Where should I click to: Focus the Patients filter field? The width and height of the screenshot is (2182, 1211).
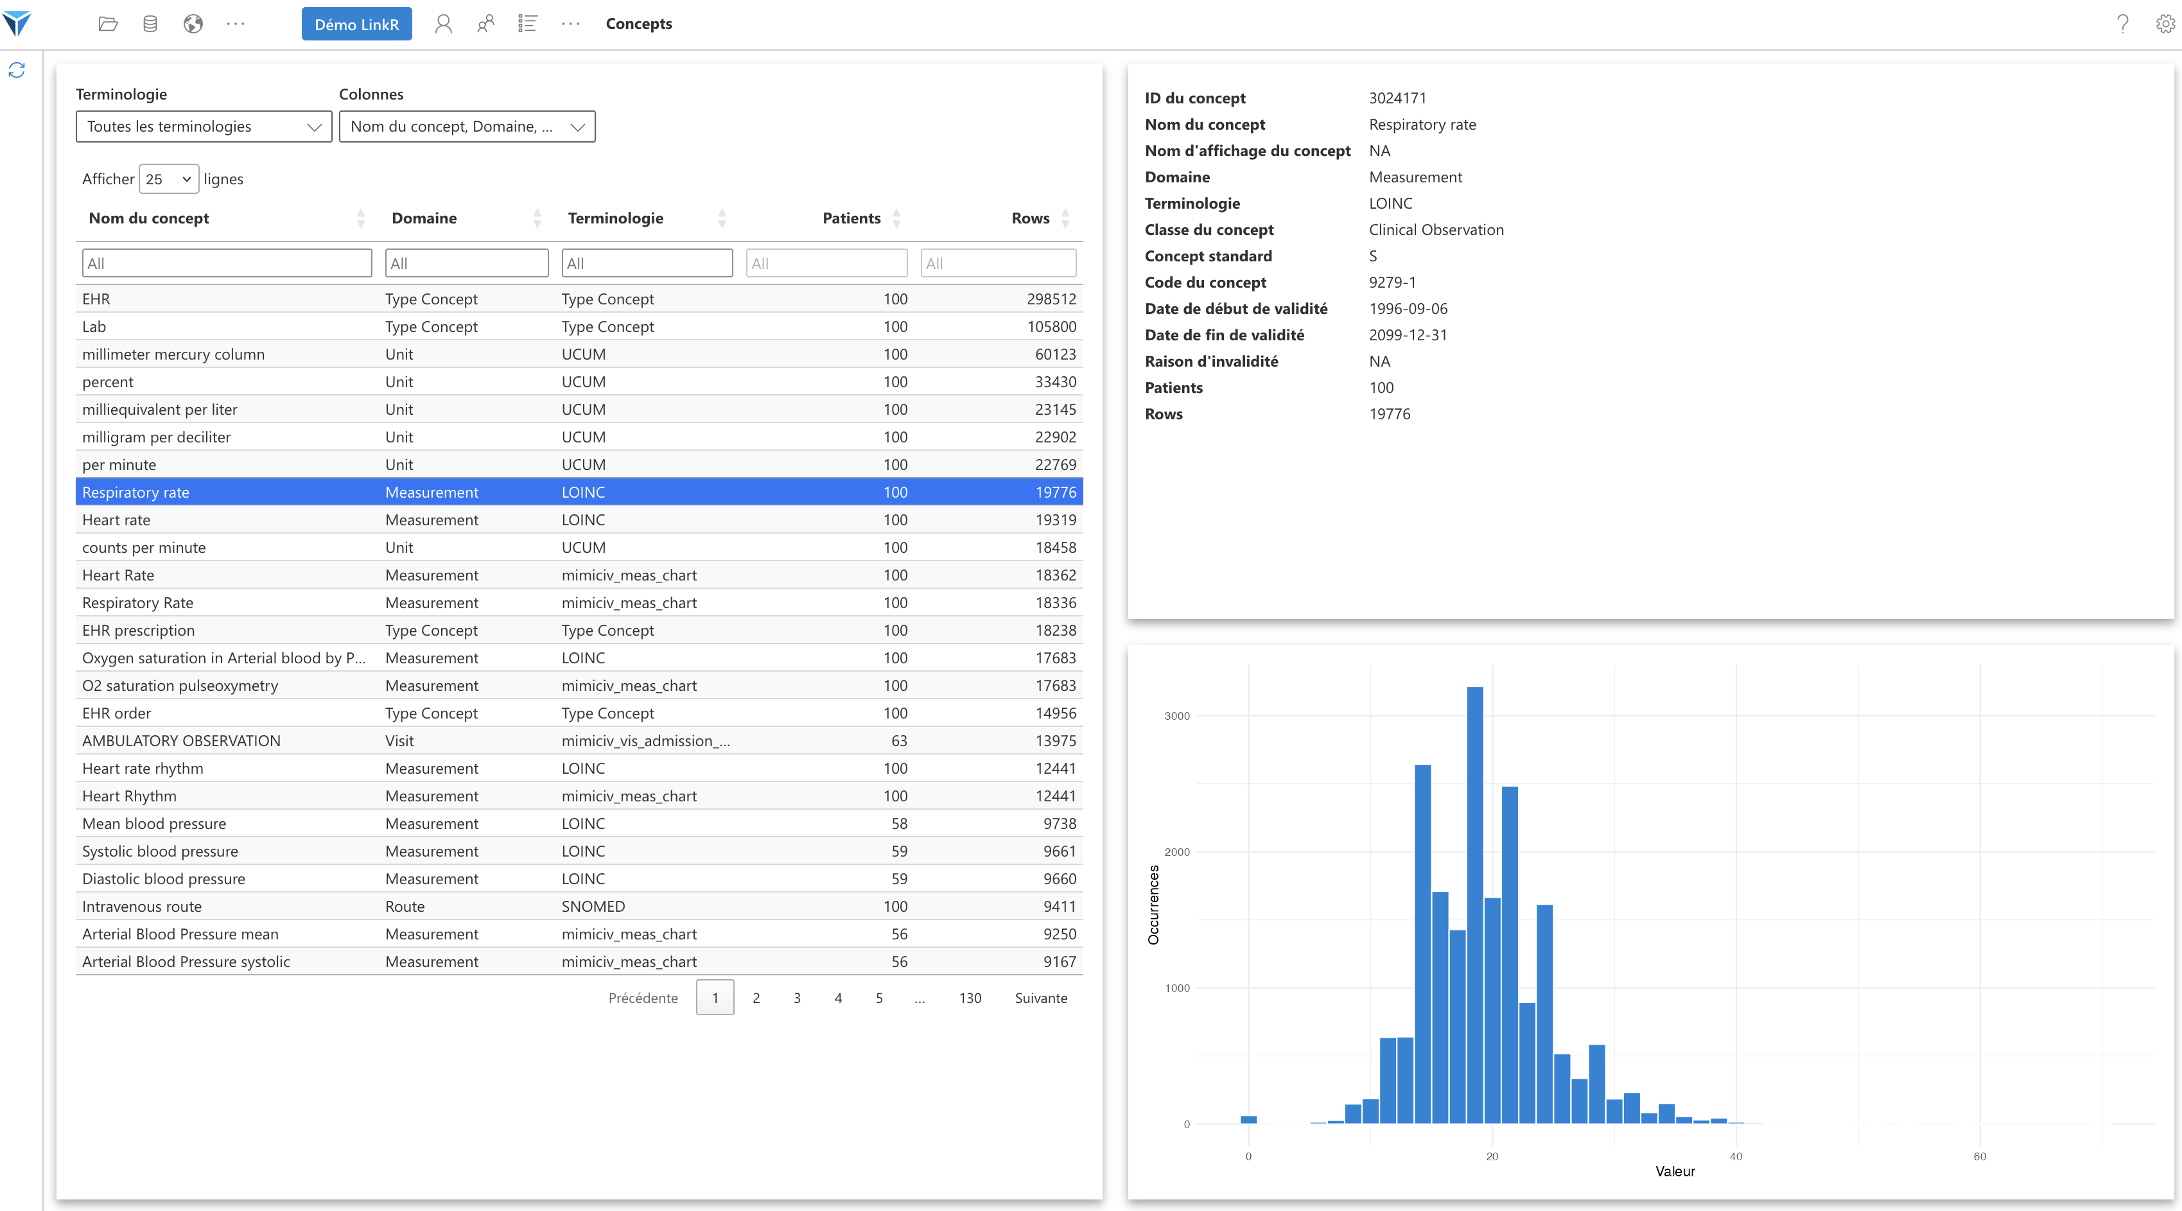(826, 263)
